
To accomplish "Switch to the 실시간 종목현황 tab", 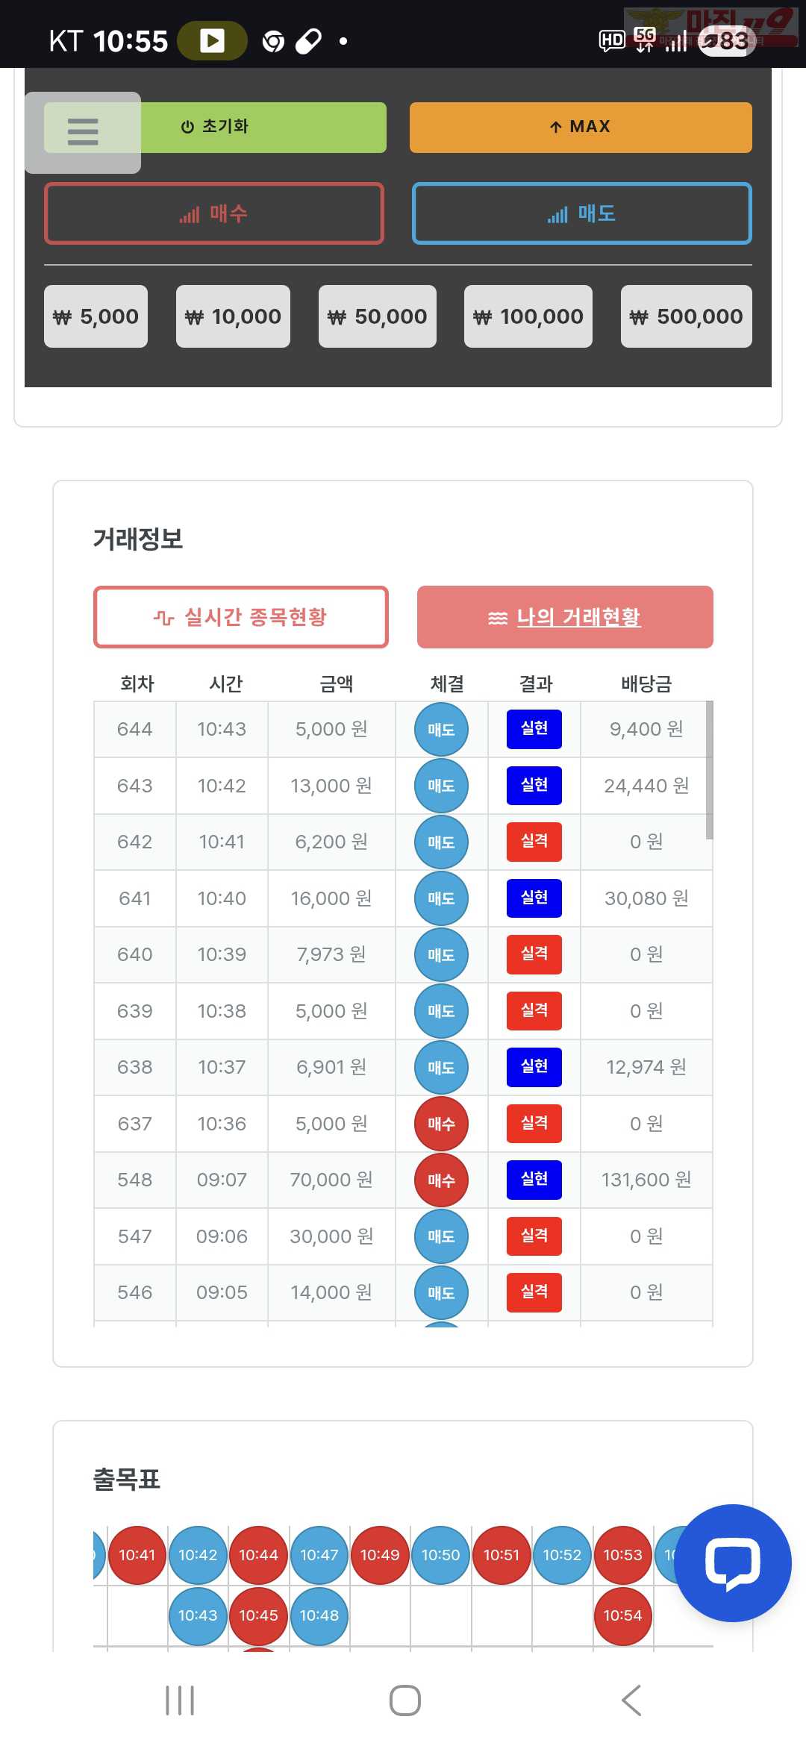I will point(240,617).
